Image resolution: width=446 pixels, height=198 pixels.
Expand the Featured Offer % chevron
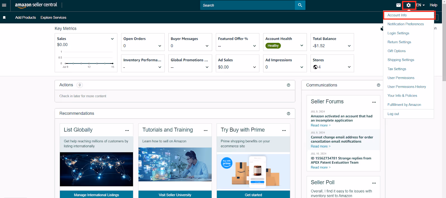point(254,46)
